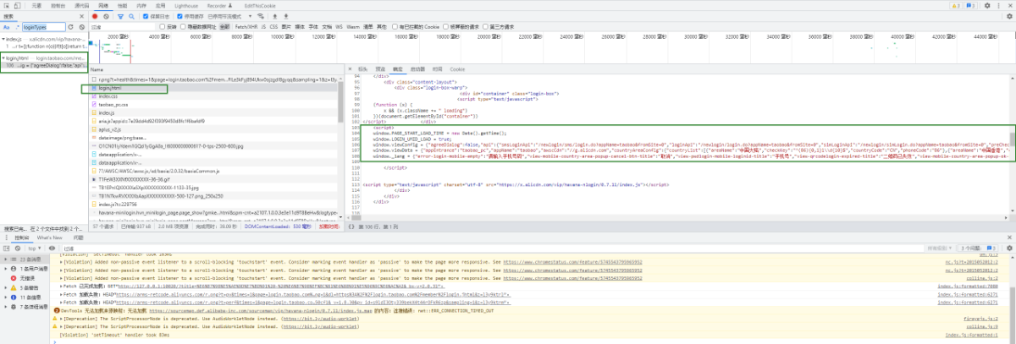Open DevTools settings gear
This screenshot has height=344, width=1016.
click(x=987, y=6)
